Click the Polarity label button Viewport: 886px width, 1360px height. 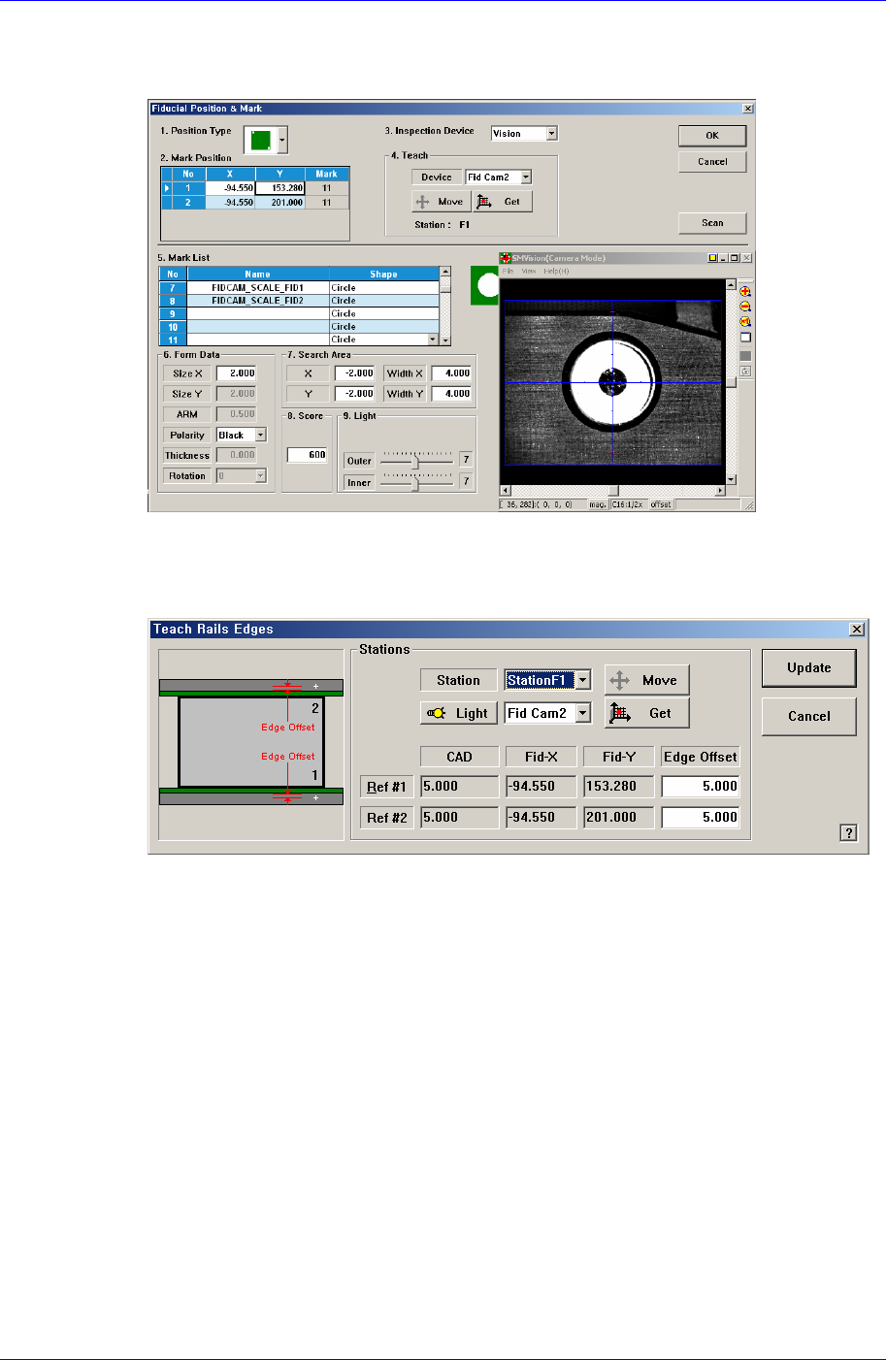pos(187,436)
